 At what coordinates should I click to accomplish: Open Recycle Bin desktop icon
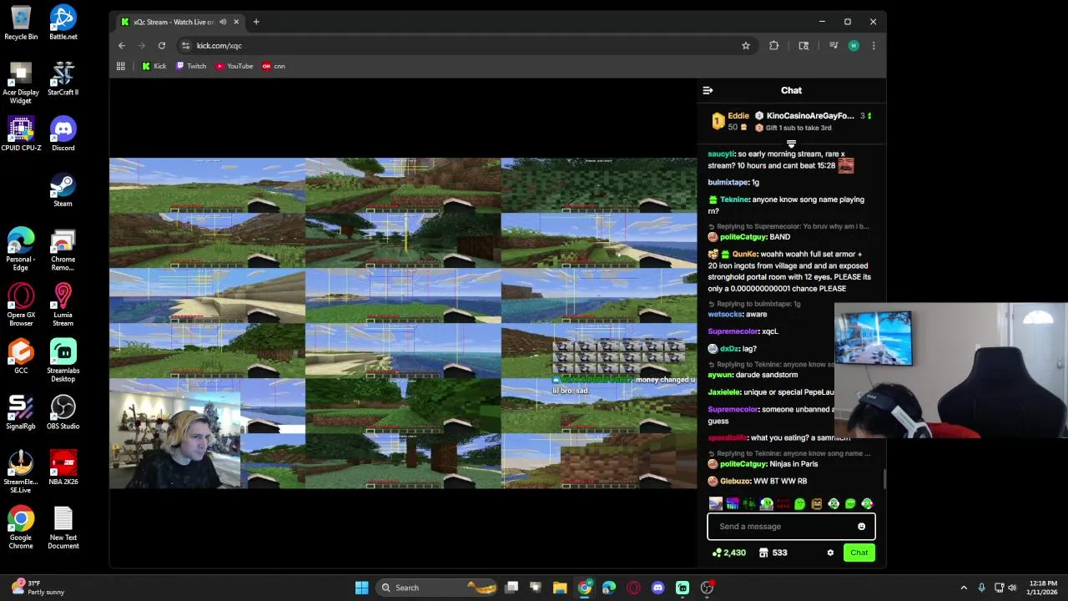[21, 23]
